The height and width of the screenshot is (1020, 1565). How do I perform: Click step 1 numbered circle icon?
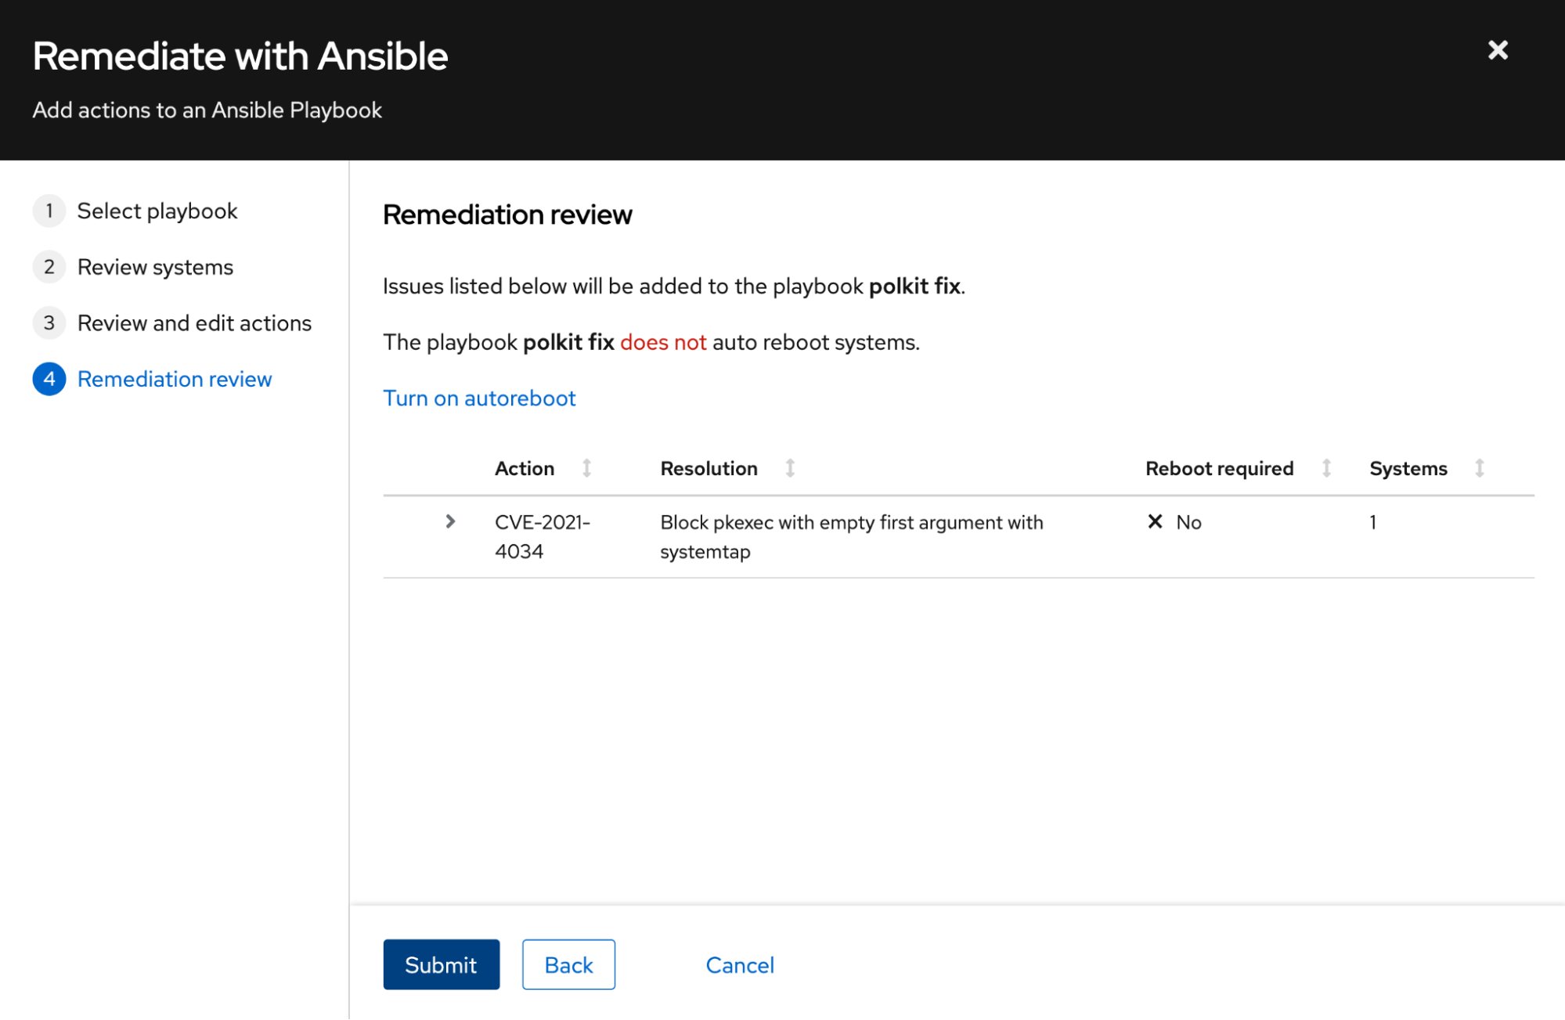(x=49, y=211)
